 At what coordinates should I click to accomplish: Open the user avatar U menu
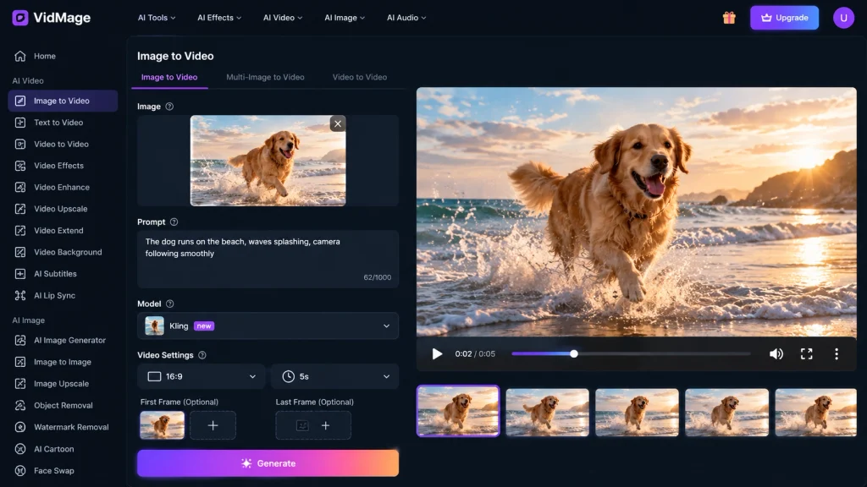point(843,18)
